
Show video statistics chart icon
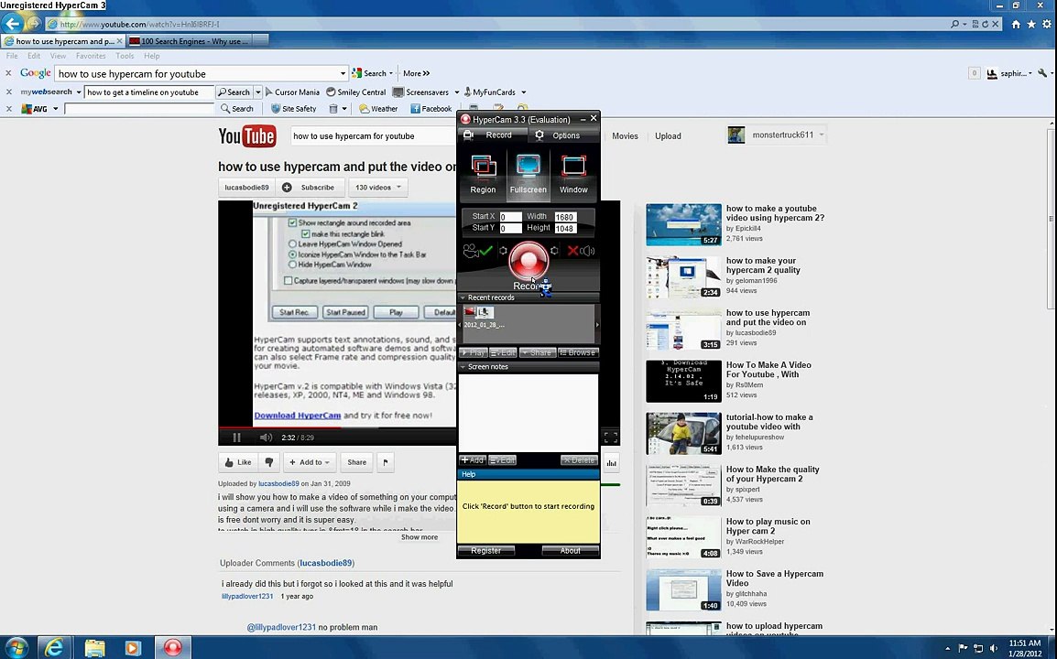(612, 462)
